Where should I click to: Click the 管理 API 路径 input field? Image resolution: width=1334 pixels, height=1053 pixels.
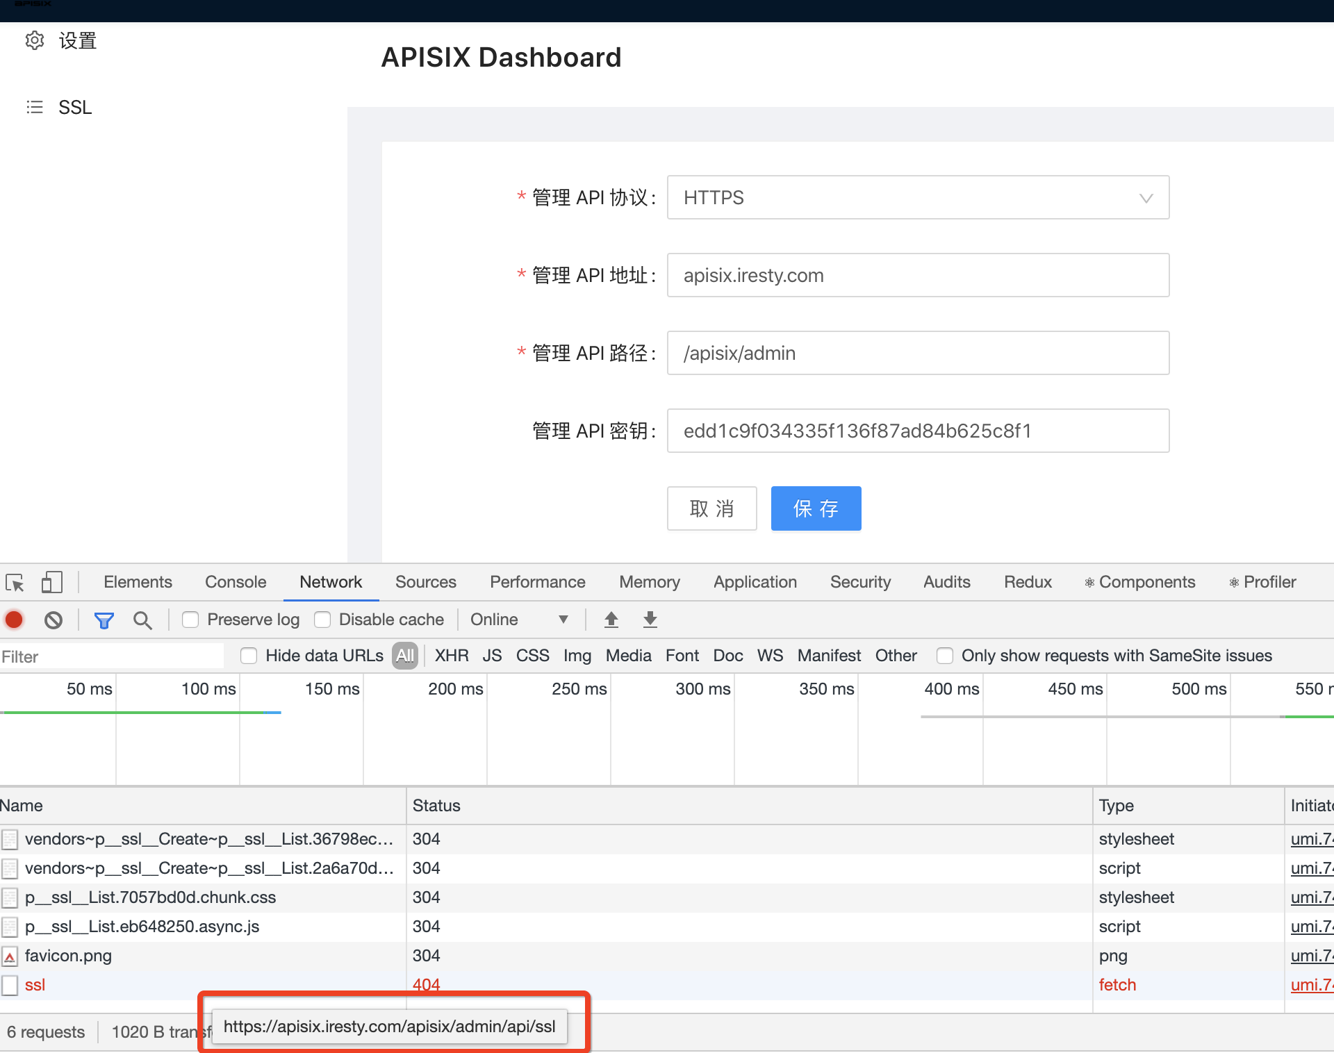tap(918, 353)
